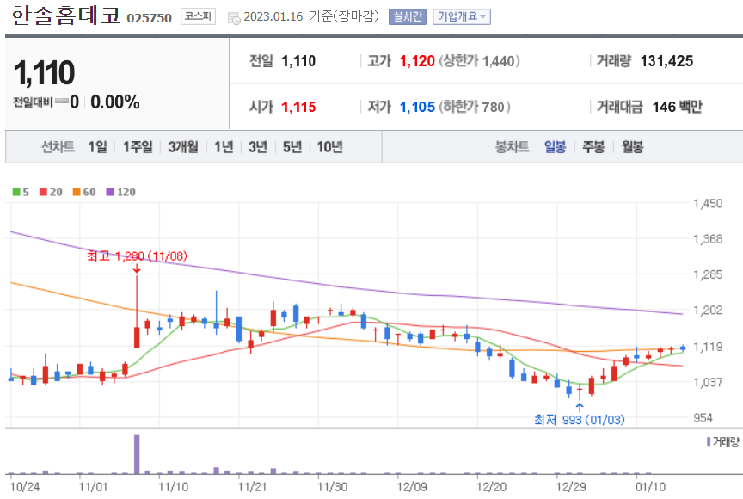This screenshot has height=499, width=743.
Task: Click the 실시간 real-time button
Action: (407, 17)
